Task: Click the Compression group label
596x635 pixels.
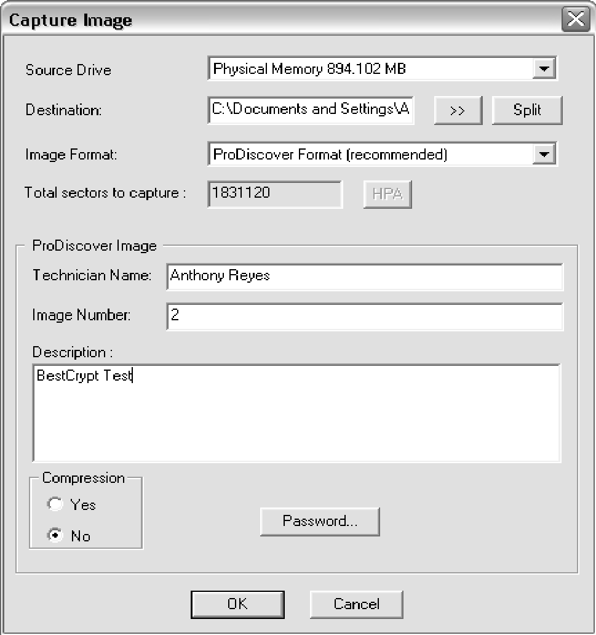Action: [83, 478]
